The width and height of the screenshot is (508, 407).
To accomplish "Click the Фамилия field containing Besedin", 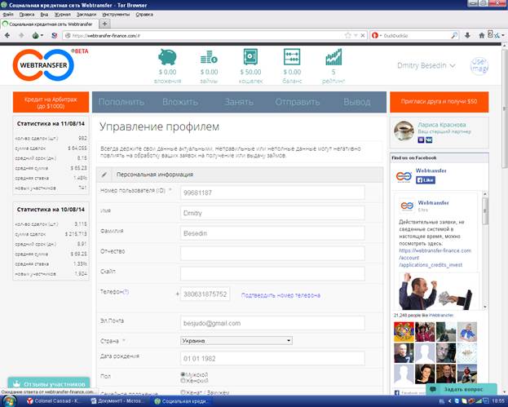I will pyautogui.click(x=272, y=233).
